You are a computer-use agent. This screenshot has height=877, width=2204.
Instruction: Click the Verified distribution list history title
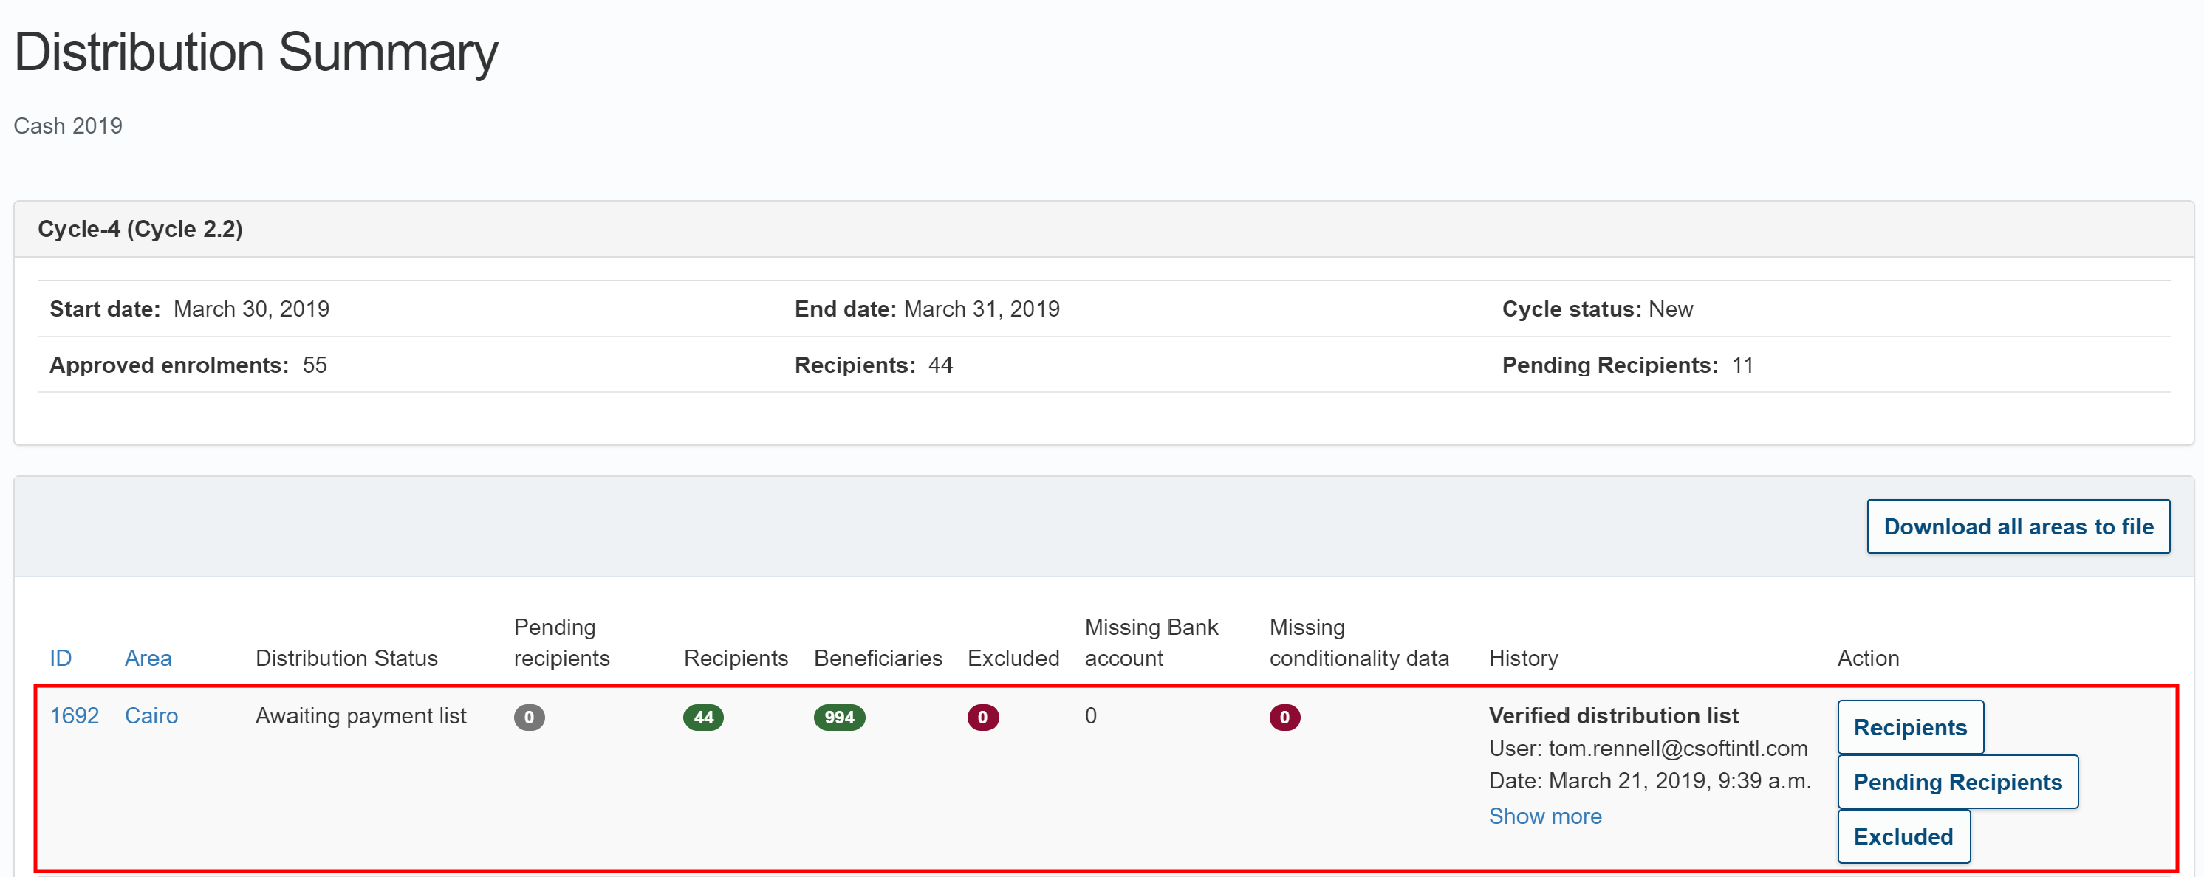tap(1613, 715)
